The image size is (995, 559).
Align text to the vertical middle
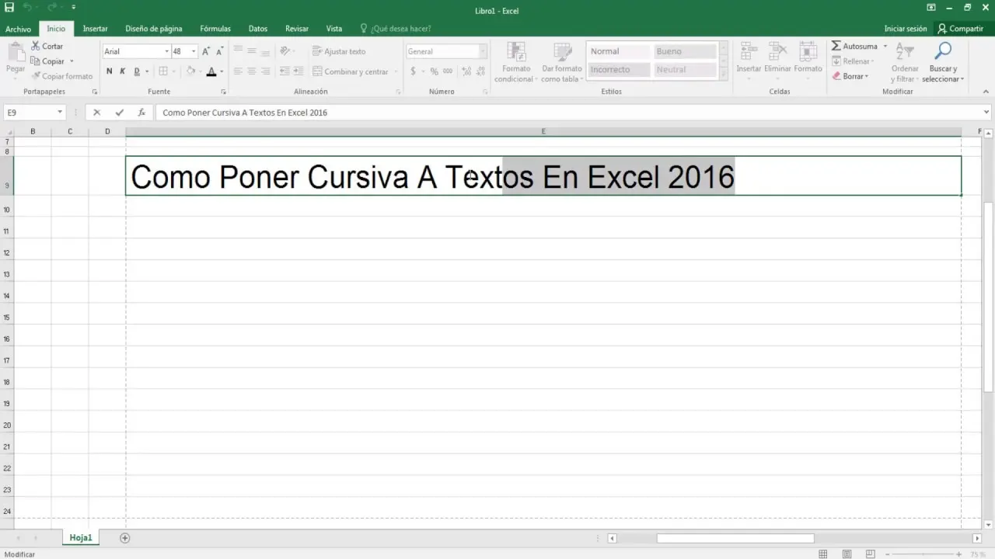pos(252,51)
